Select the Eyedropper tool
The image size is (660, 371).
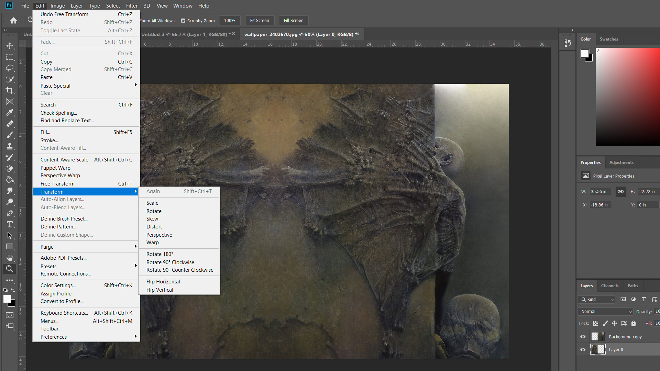10,113
